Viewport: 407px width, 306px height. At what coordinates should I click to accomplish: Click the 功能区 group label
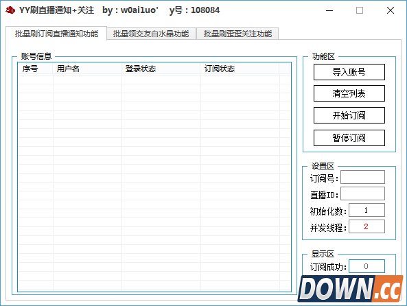pos(323,56)
